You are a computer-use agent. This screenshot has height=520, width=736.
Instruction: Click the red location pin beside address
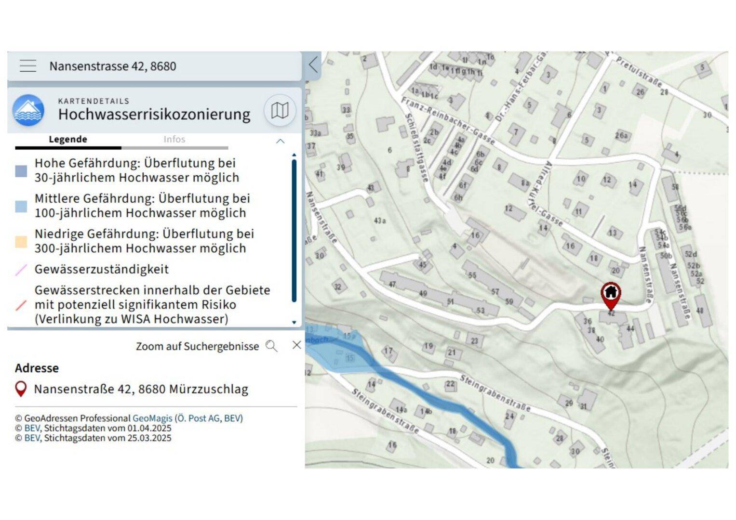coord(21,389)
